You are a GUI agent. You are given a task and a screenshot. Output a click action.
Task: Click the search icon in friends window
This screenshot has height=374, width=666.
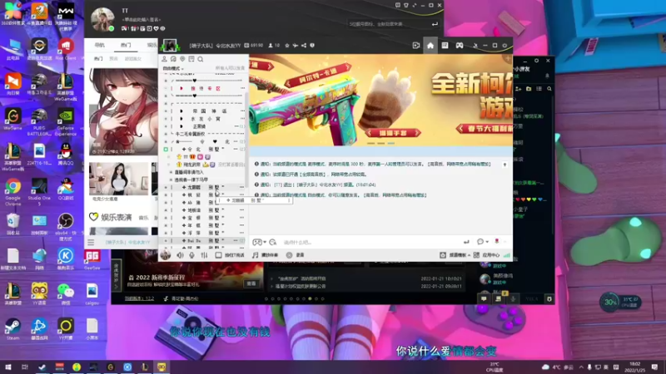click(x=549, y=89)
